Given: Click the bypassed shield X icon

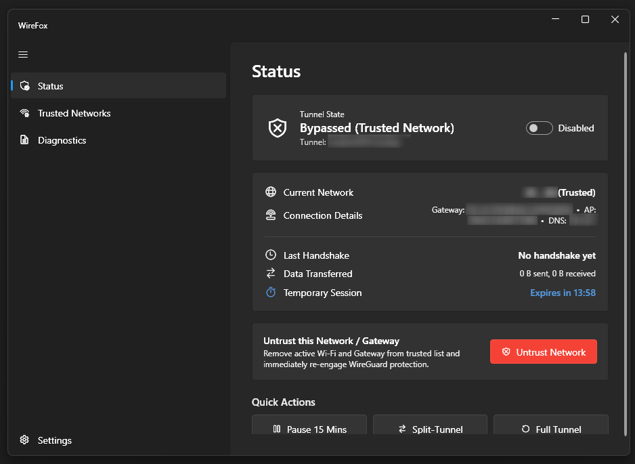Looking at the screenshot, I should coord(278,128).
